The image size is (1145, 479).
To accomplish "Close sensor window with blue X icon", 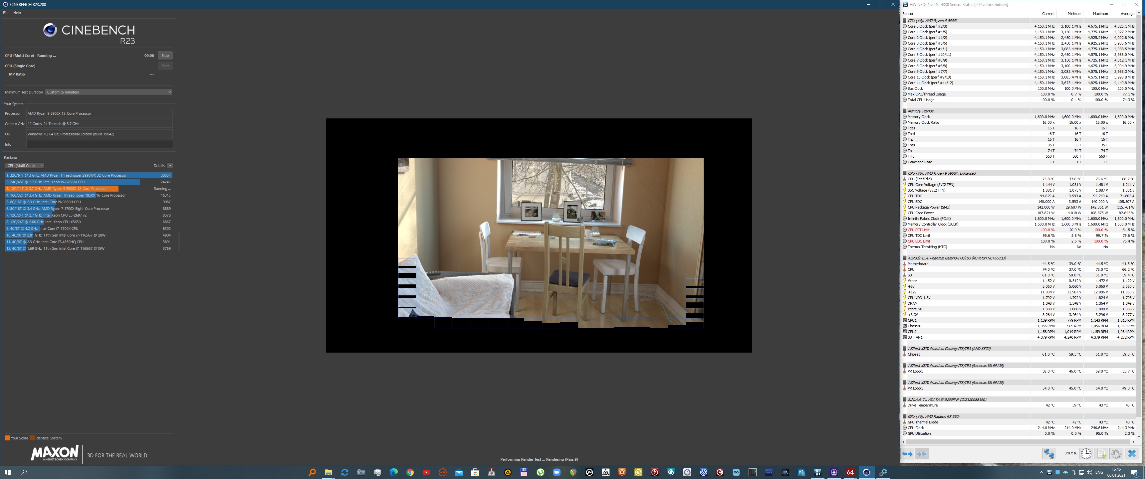I will click(1132, 454).
